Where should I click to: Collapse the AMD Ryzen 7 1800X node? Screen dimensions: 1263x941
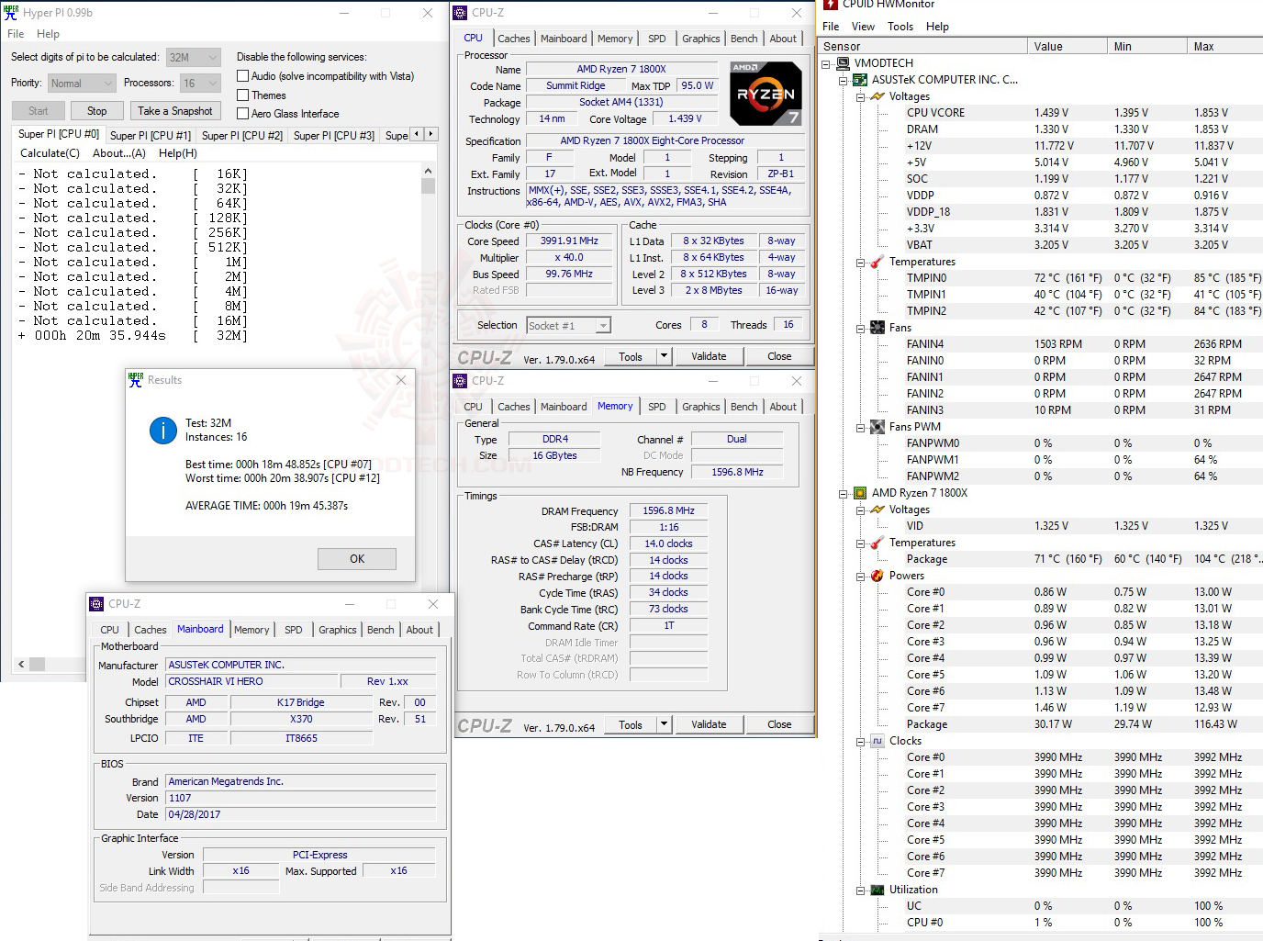point(843,493)
